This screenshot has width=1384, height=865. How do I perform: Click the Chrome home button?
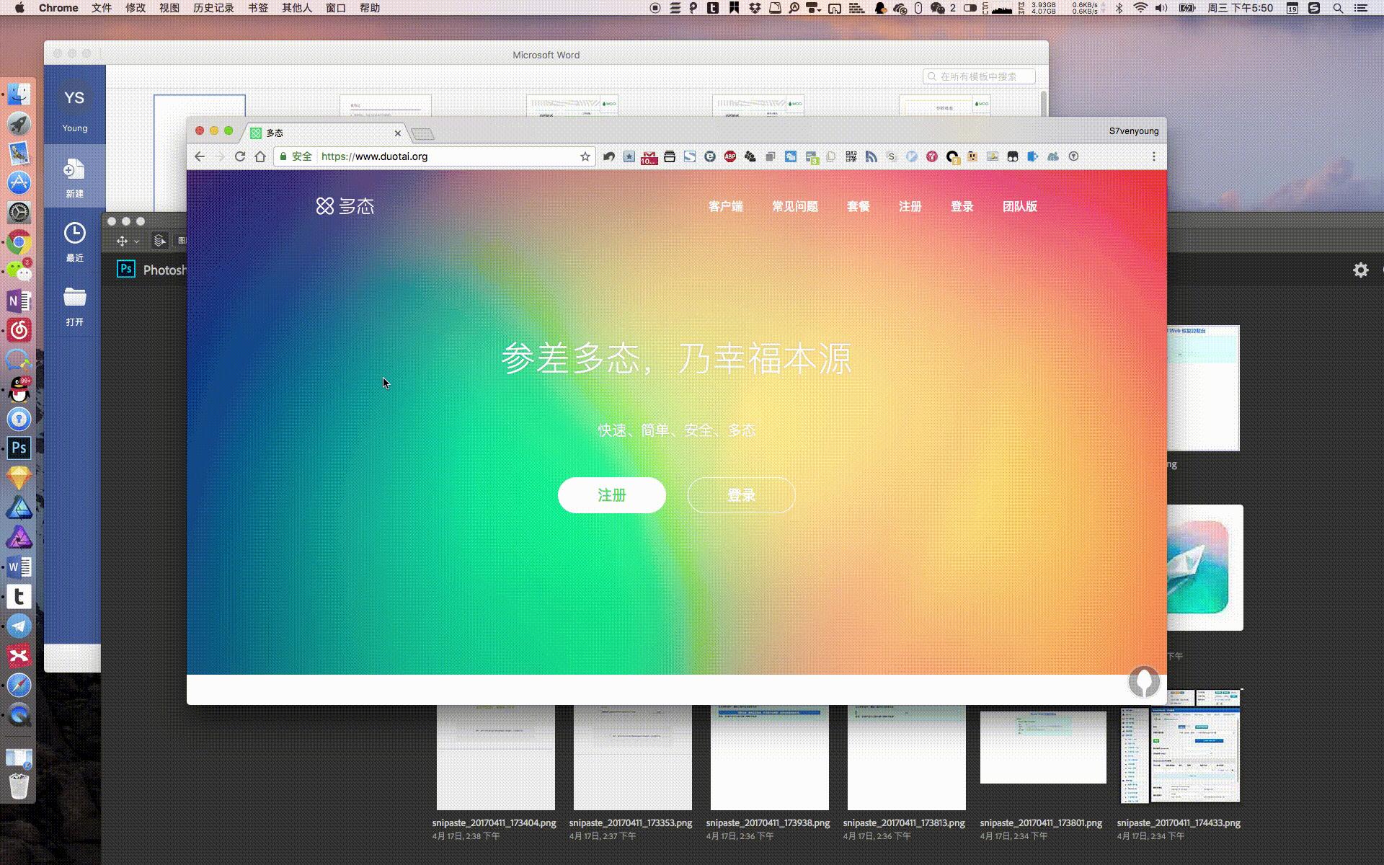[x=261, y=156]
